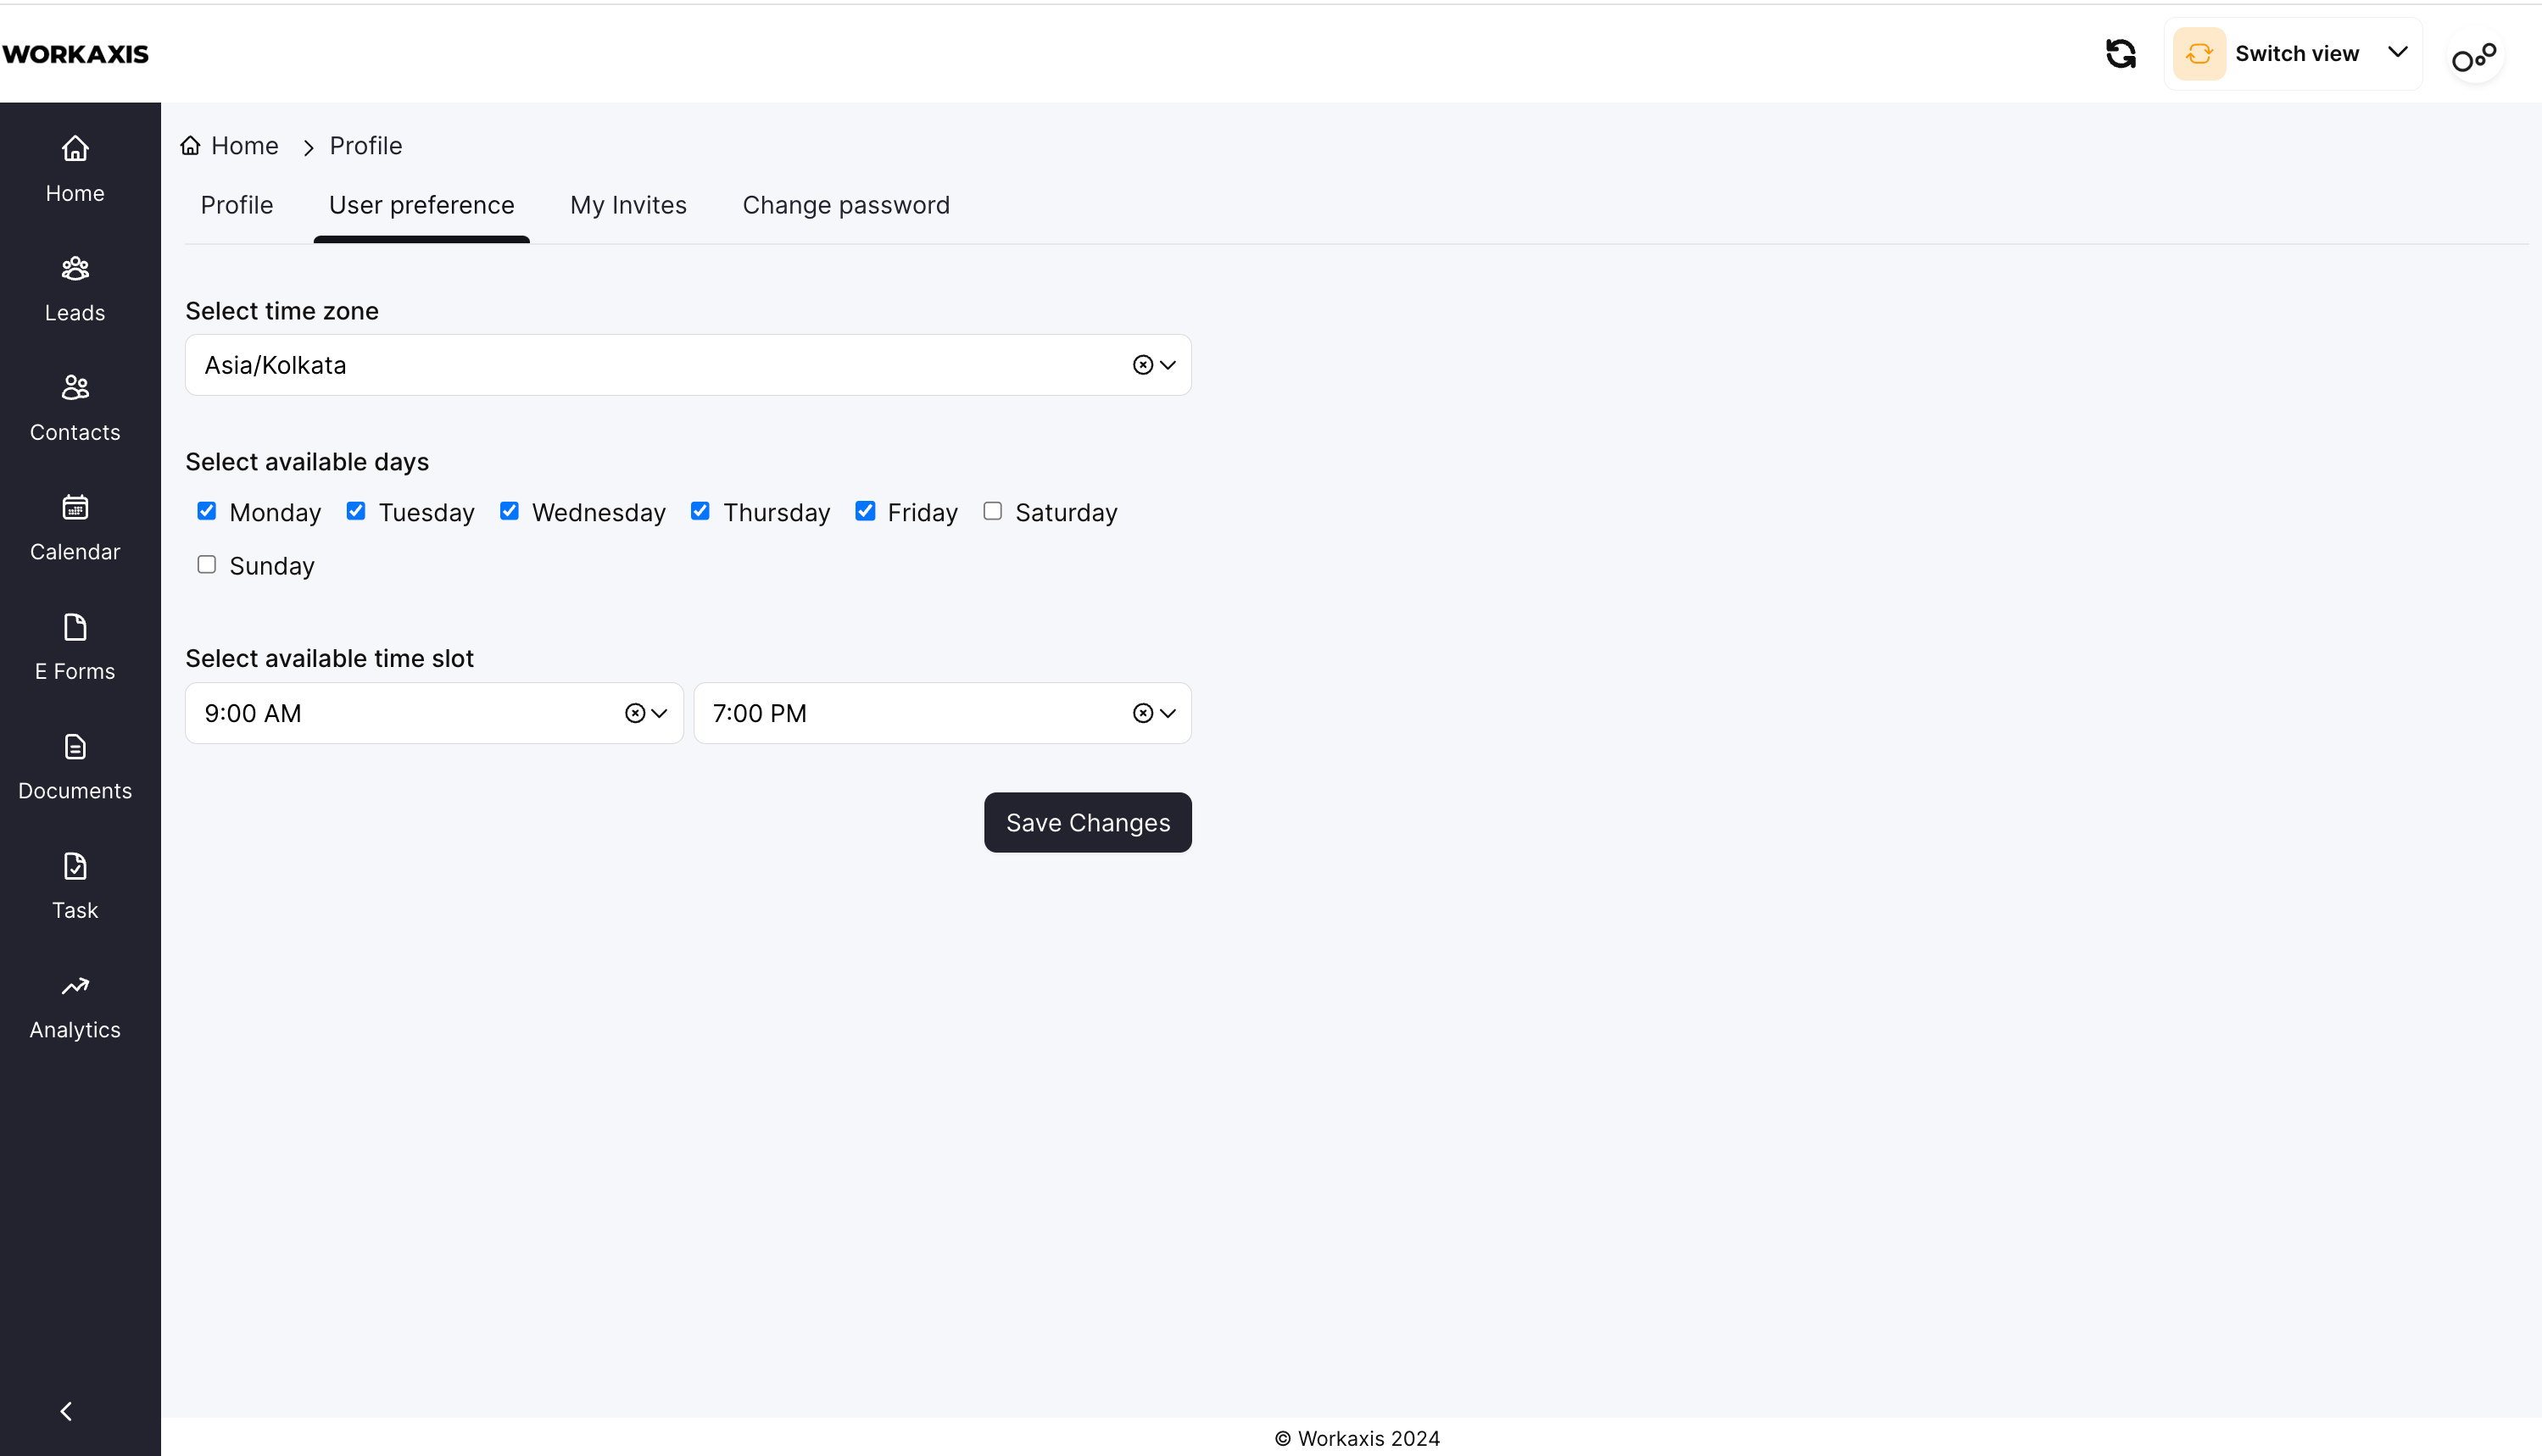Collapse the sidebar with the left arrow
The width and height of the screenshot is (2542, 1456).
66,1410
